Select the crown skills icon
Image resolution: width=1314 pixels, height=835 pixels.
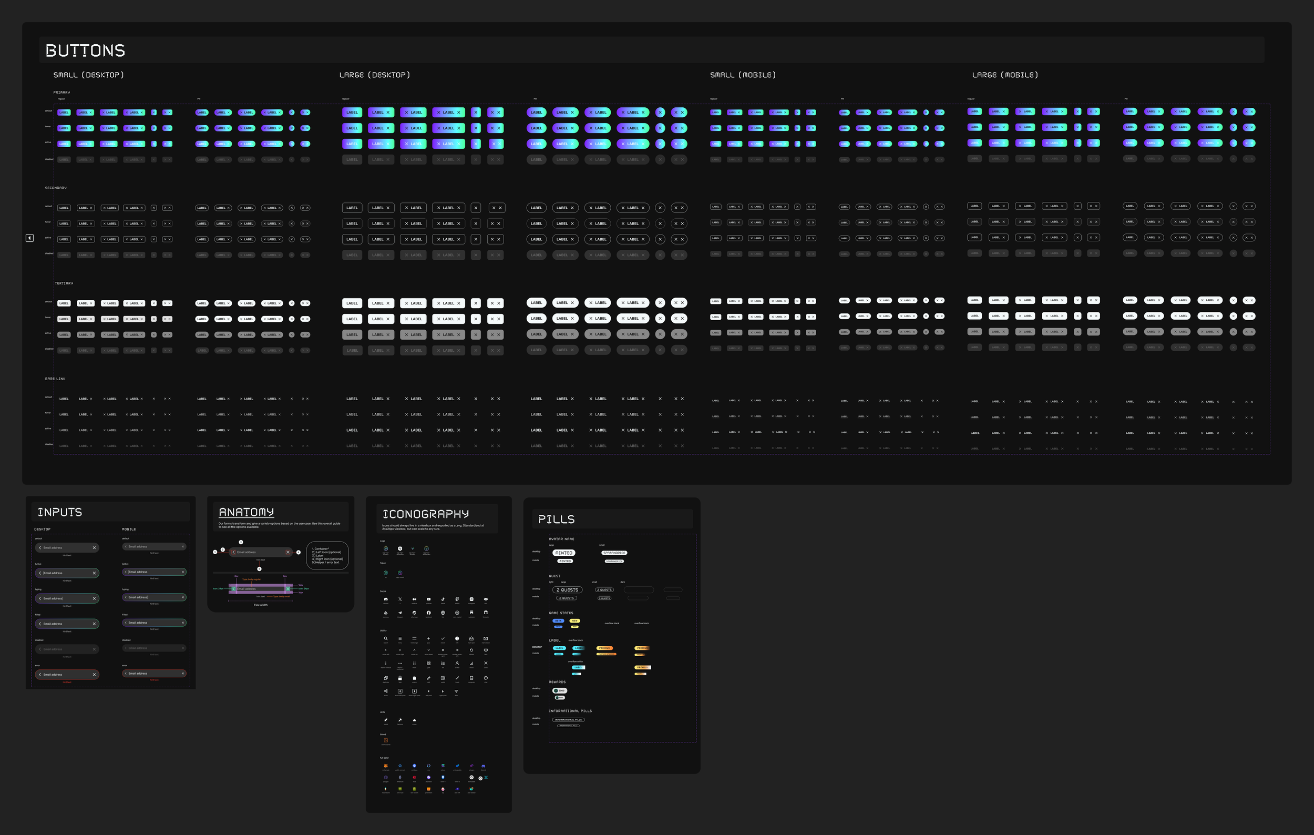click(x=414, y=720)
